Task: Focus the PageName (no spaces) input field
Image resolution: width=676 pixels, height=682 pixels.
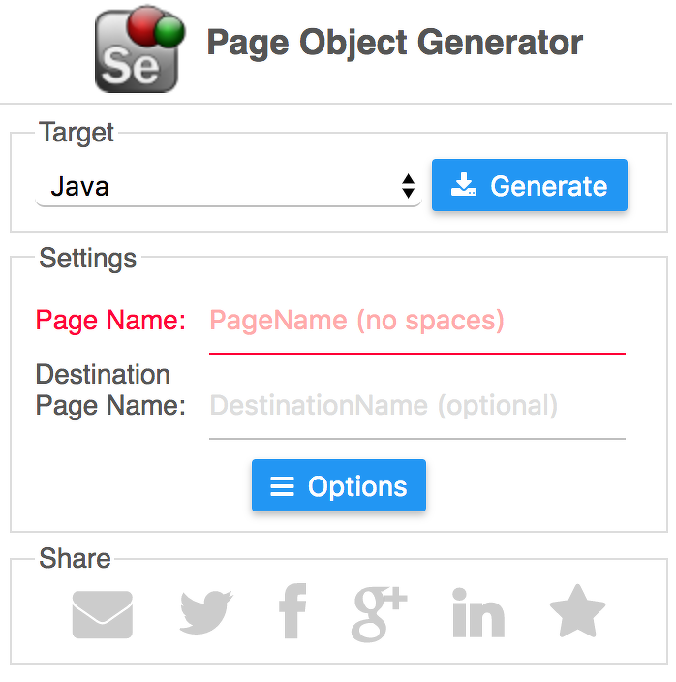Action: coord(416,321)
